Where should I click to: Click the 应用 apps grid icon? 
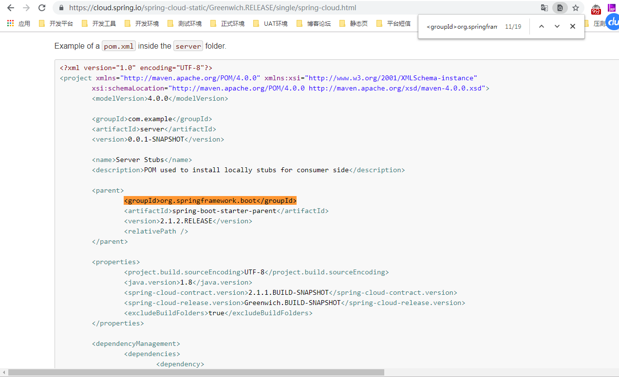click(10, 23)
